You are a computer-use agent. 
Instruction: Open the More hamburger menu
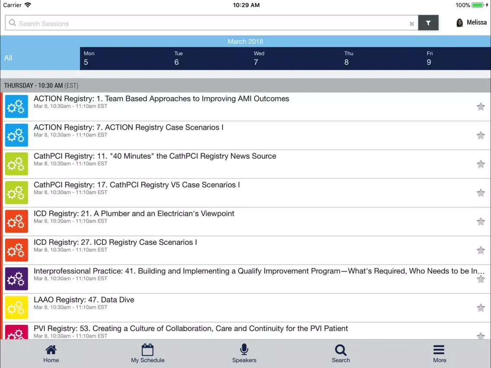pos(439,354)
